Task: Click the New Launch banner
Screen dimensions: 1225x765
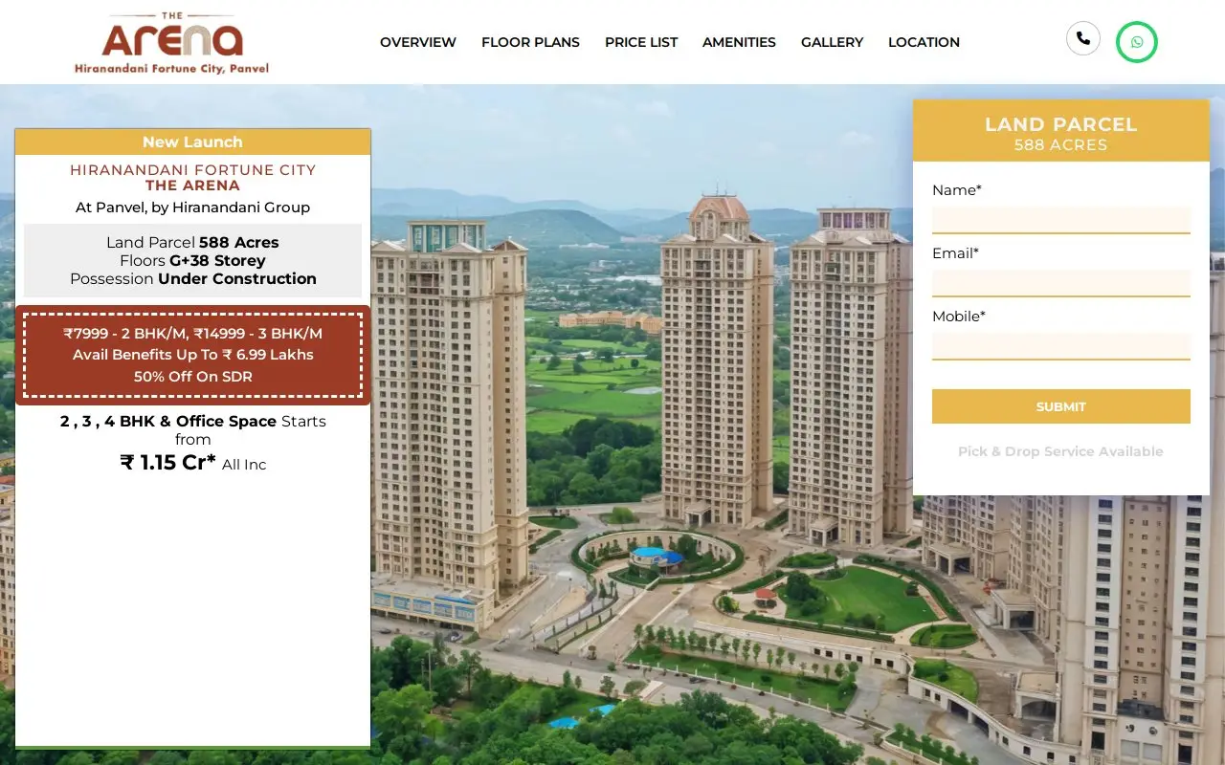Action: point(193,142)
